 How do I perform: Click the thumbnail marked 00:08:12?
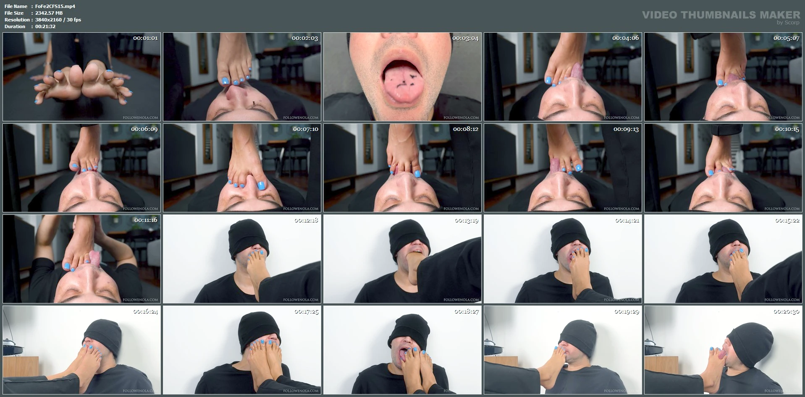point(402,168)
